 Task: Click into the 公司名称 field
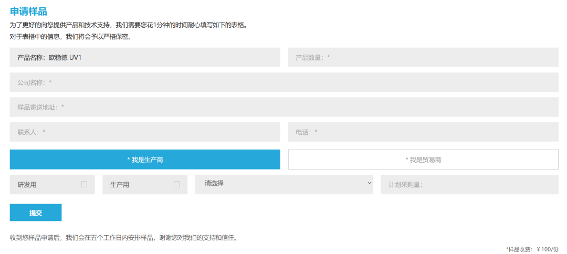tap(283, 82)
